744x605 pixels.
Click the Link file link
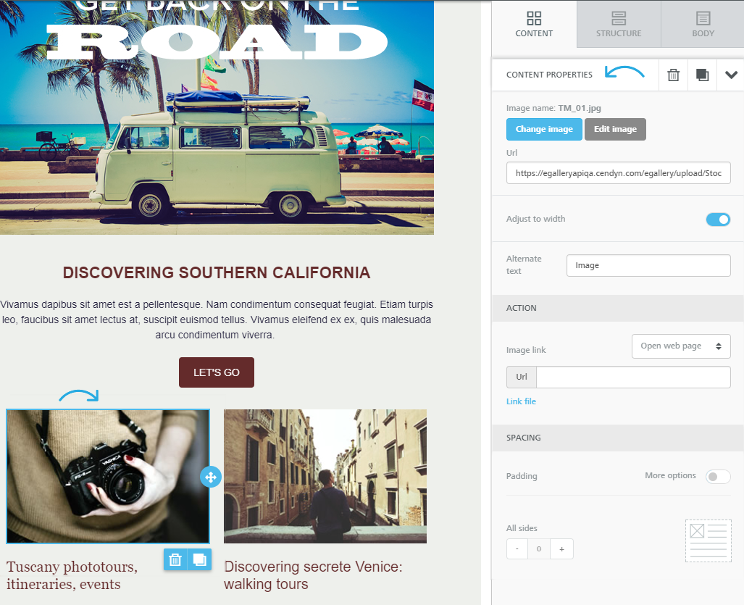[x=521, y=401]
